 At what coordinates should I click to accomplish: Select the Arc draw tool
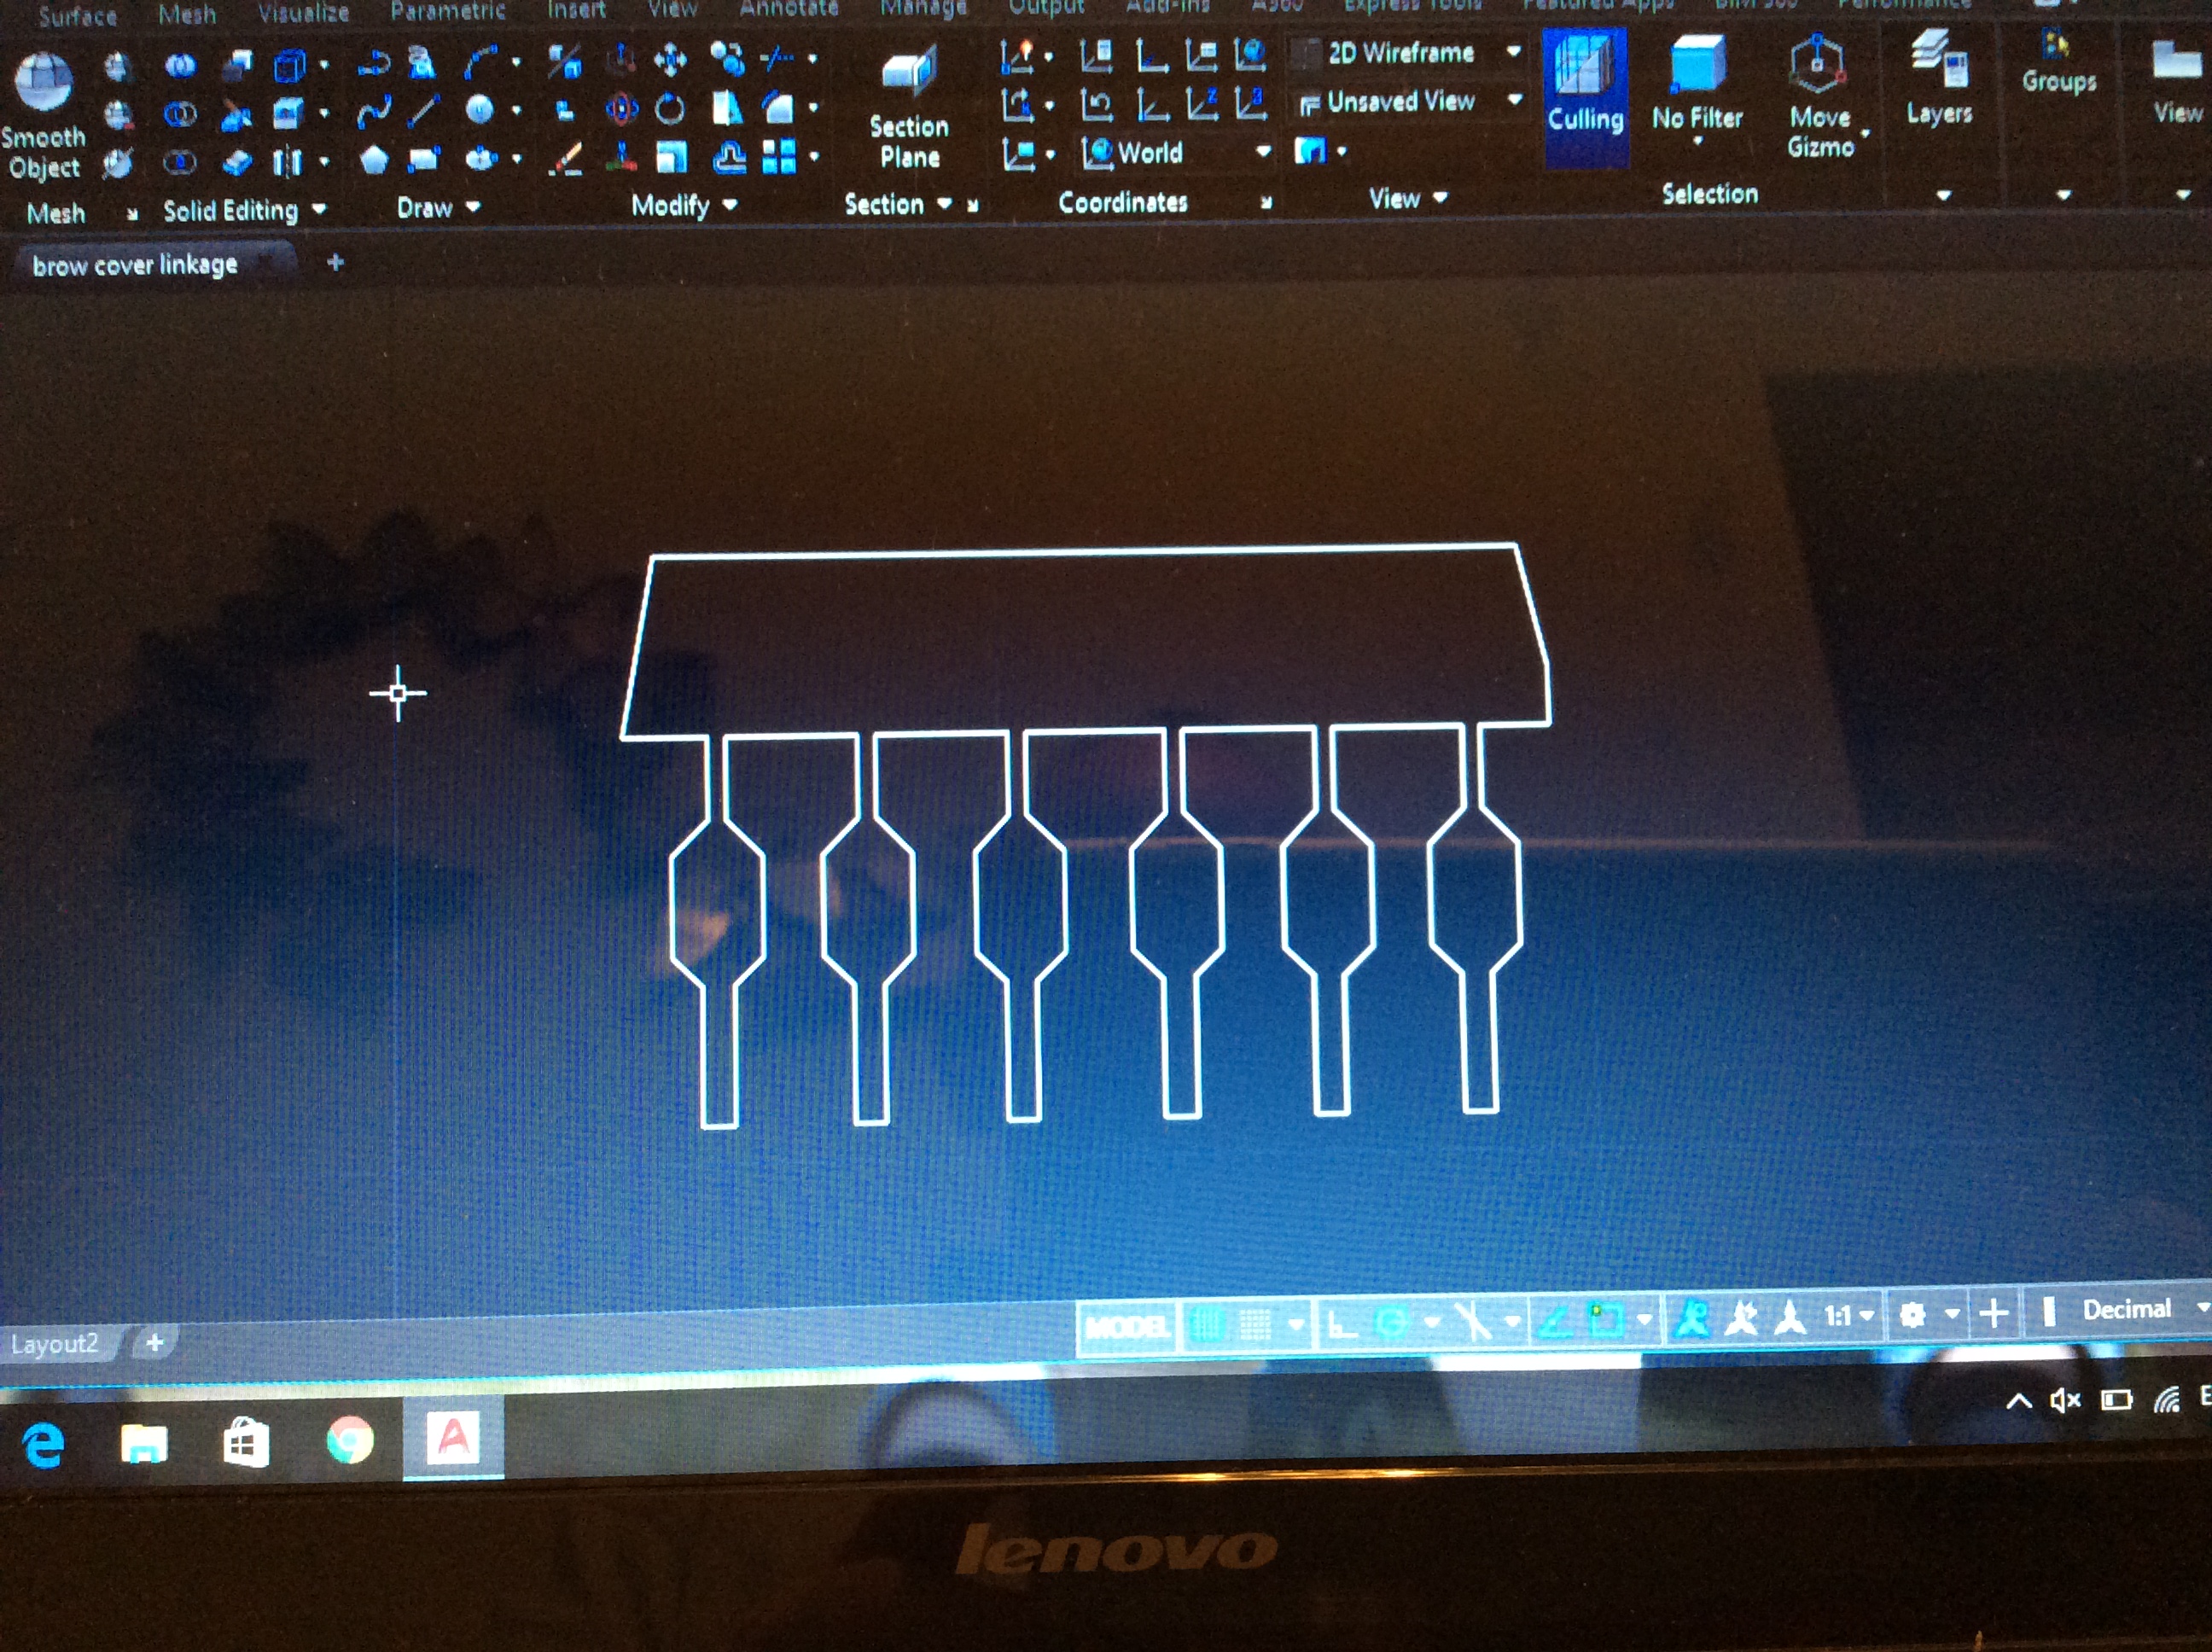pos(480,63)
